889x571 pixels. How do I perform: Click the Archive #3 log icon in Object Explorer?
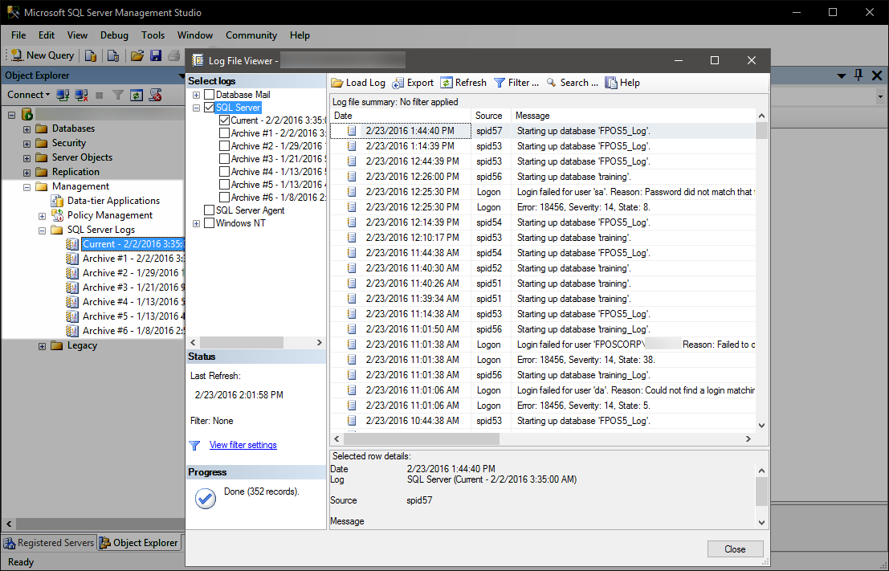(72, 288)
